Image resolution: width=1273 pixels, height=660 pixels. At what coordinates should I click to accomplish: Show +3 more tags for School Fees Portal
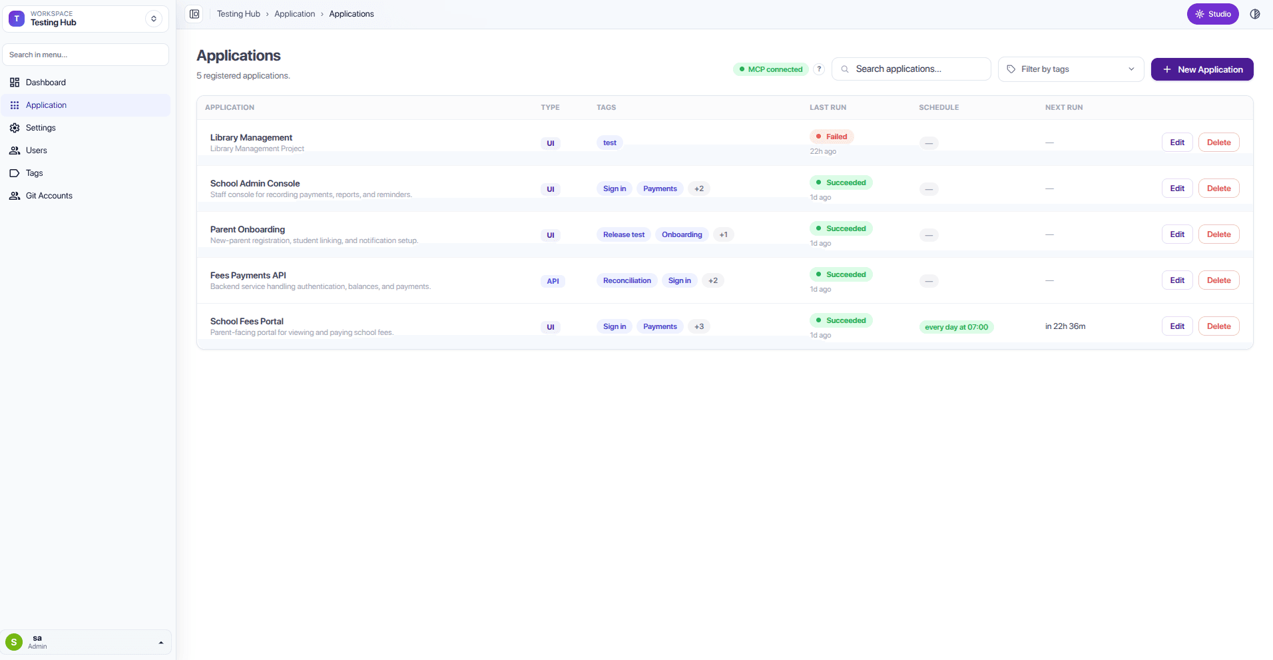[699, 327]
